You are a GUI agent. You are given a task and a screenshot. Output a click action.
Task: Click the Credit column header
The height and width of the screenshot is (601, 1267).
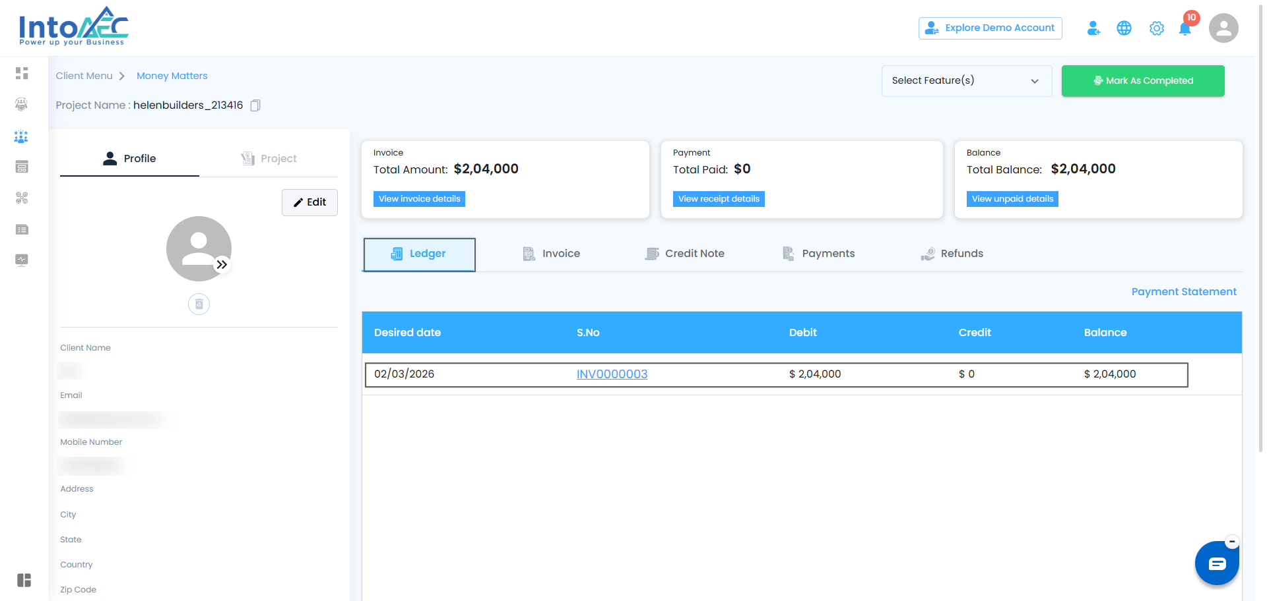(975, 333)
